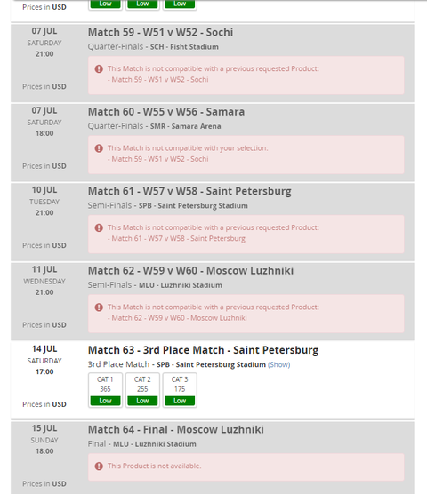Click the warning icon for Match 59 Sochi
Viewport: 427px width, 494px height.
99,68
